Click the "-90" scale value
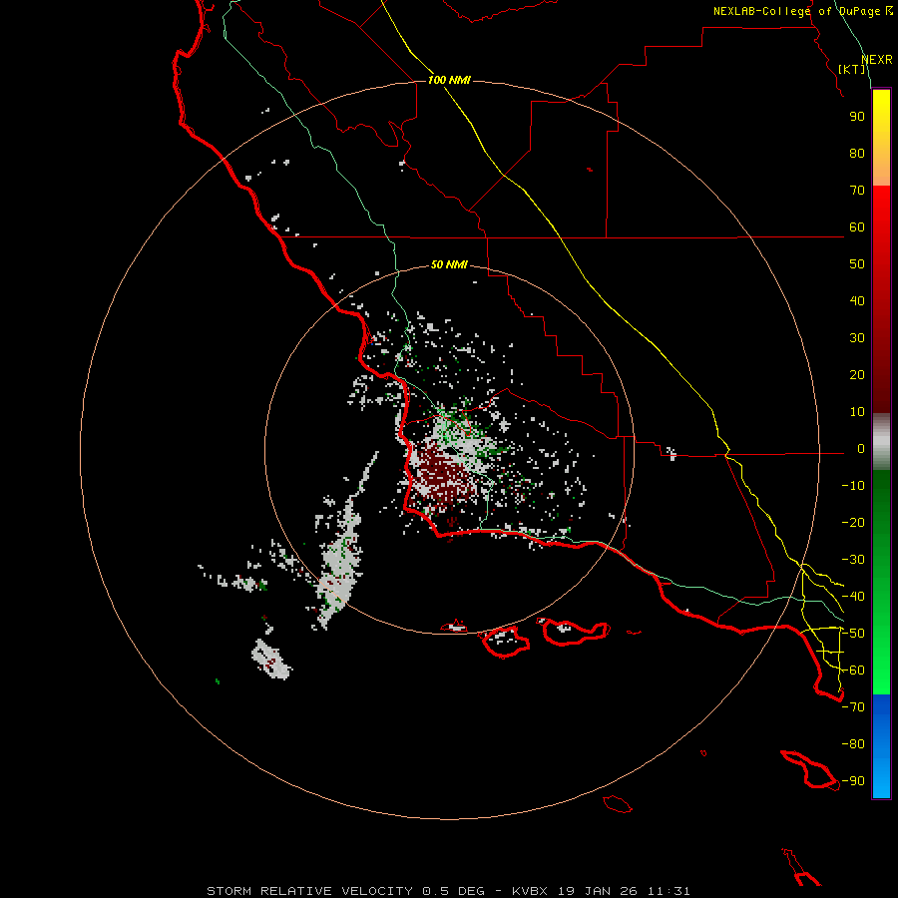Screen dimensions: 898x898 tap(853, 781)
